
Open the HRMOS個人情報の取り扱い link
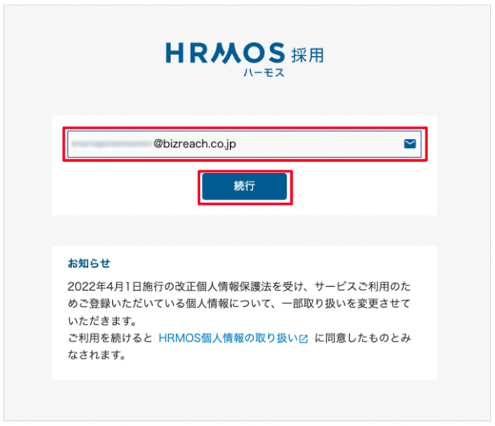point(233,338)
